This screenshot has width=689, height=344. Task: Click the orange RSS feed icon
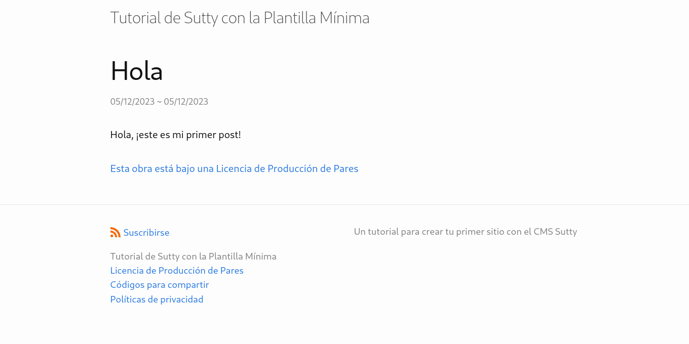115,232
